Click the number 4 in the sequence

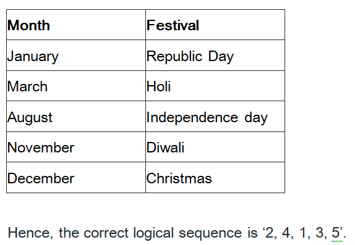[286, 233]
